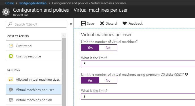
Task: Click the Virtual machines per user heading
Action: (106, 35)
